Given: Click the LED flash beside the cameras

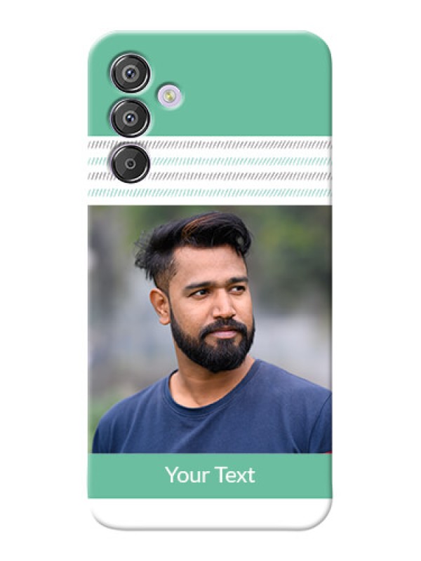Looking at the screenshot, I should tap(170, 96).
